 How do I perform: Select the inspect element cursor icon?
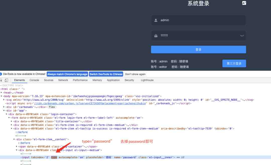click(1, 80)
